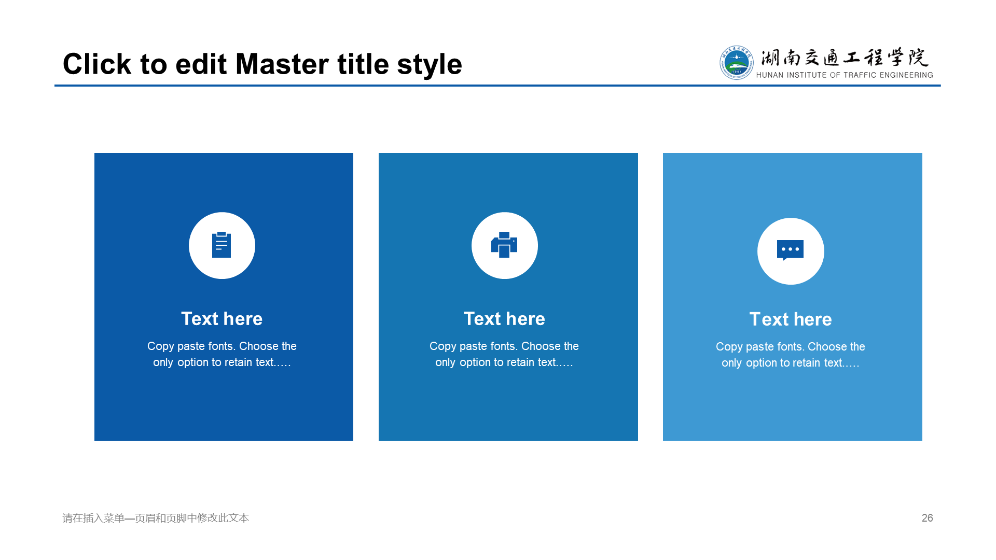Screen dimensions: 996x560
Task: Click the Chinese footer text at bottom left
Action: [x=156, y=518]
